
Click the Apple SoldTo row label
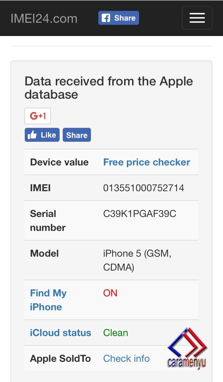60,358
